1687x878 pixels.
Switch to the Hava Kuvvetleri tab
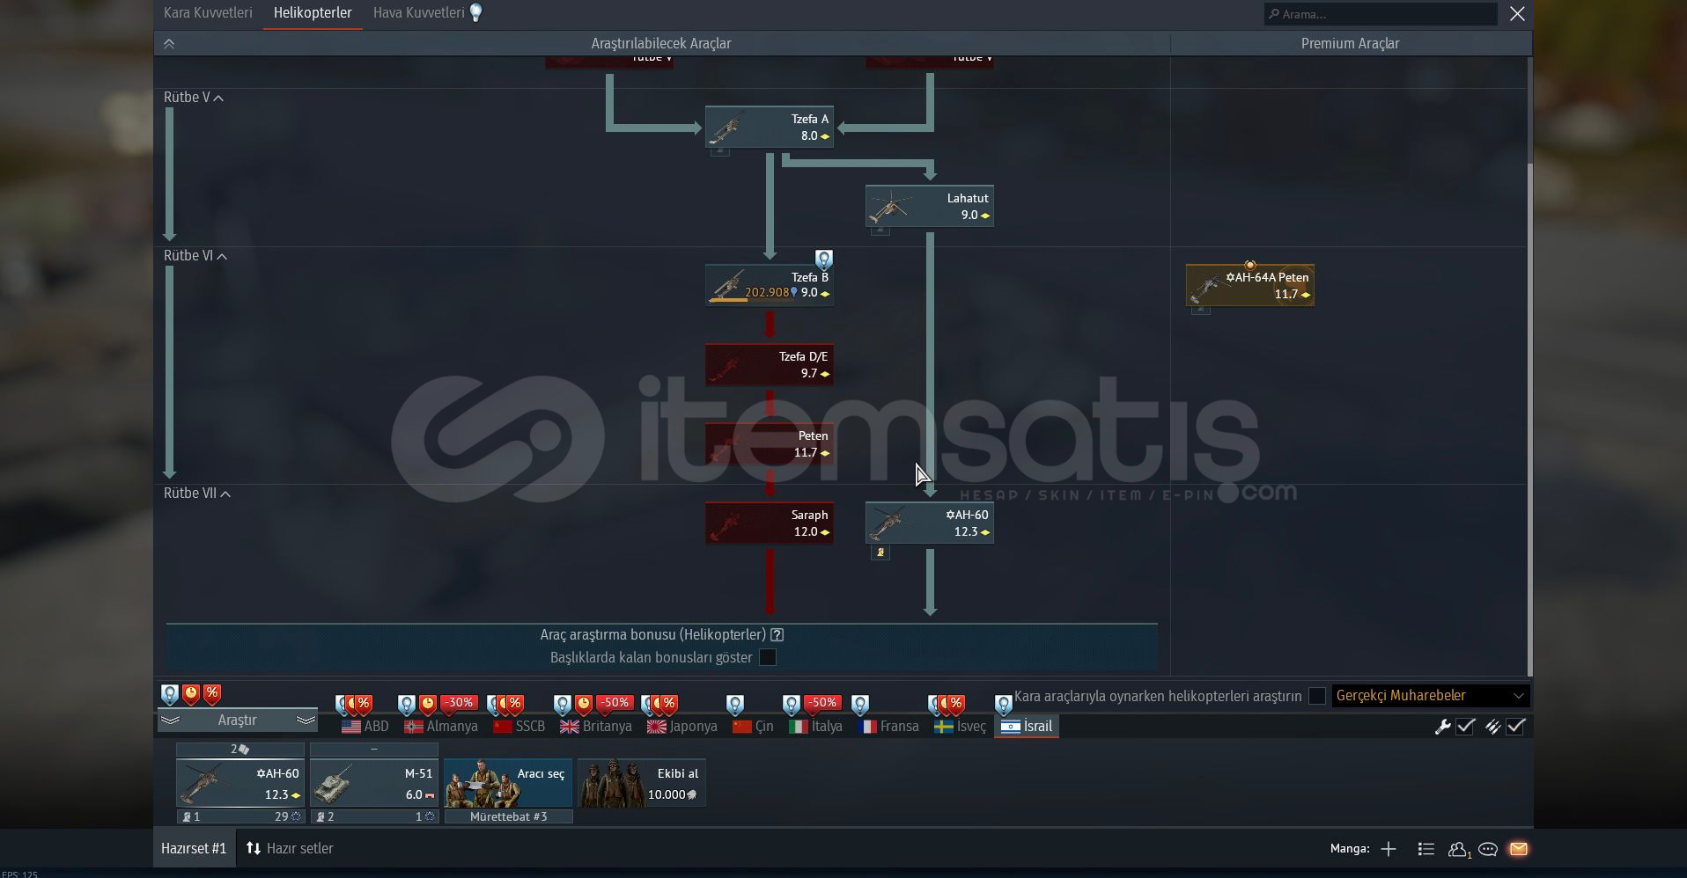coord(419,13)
